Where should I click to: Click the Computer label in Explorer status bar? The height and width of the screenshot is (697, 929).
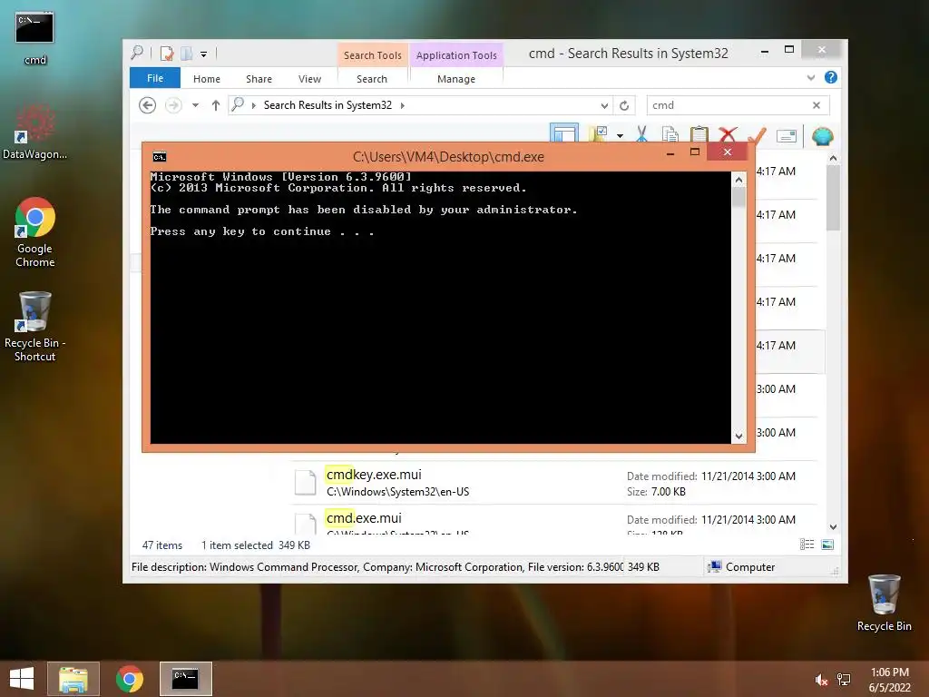(x=750, y=567)
